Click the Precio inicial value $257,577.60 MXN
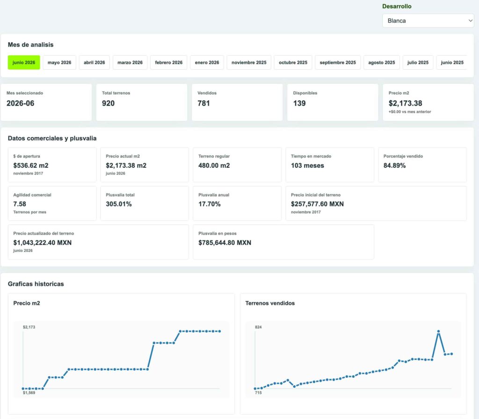Screen dimensions: 479x419 point(317,204)
